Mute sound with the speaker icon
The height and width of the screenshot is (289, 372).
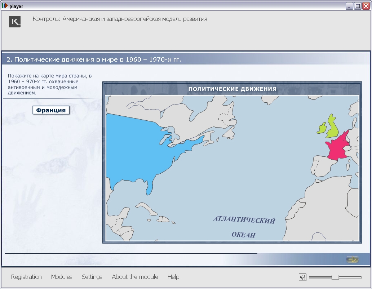coord(302,277)
